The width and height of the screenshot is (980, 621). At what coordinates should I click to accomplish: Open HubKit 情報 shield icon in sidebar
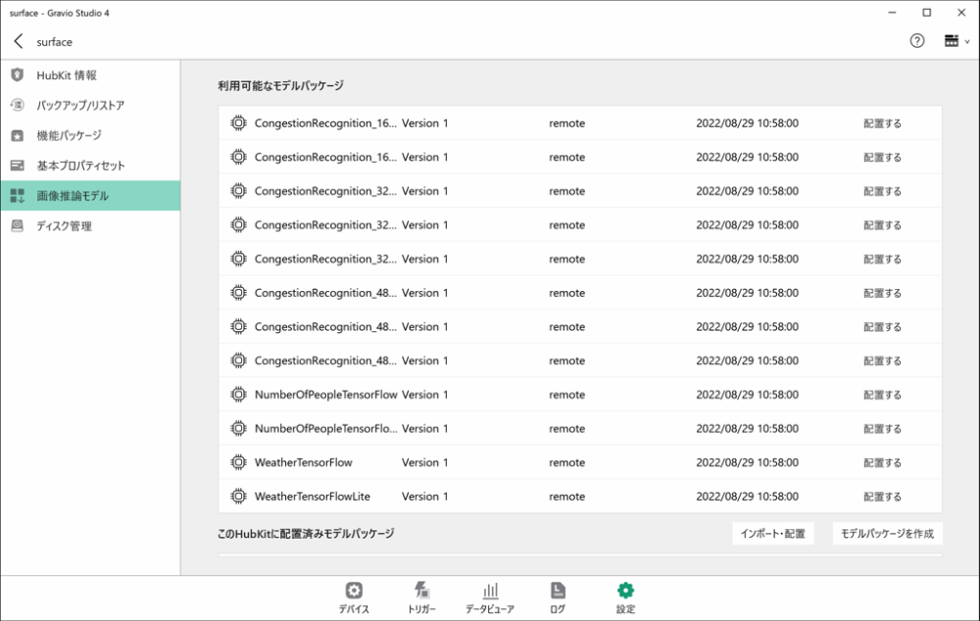[18, 75]
